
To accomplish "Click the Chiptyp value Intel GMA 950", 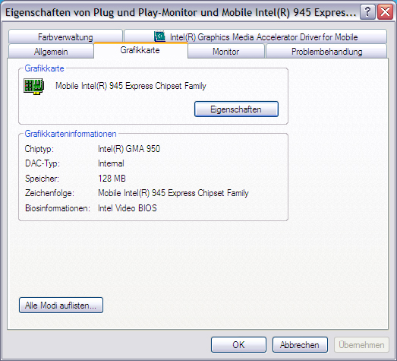I will tap(129, 149).
